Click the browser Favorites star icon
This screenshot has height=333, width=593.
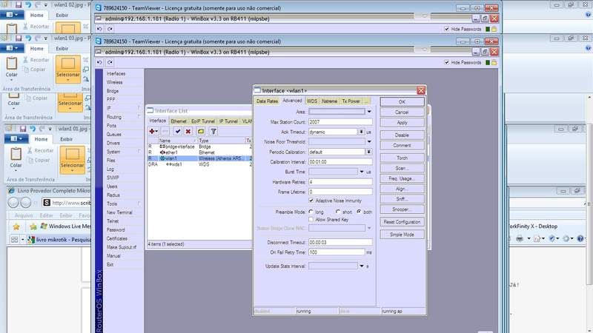click(16, 226)
